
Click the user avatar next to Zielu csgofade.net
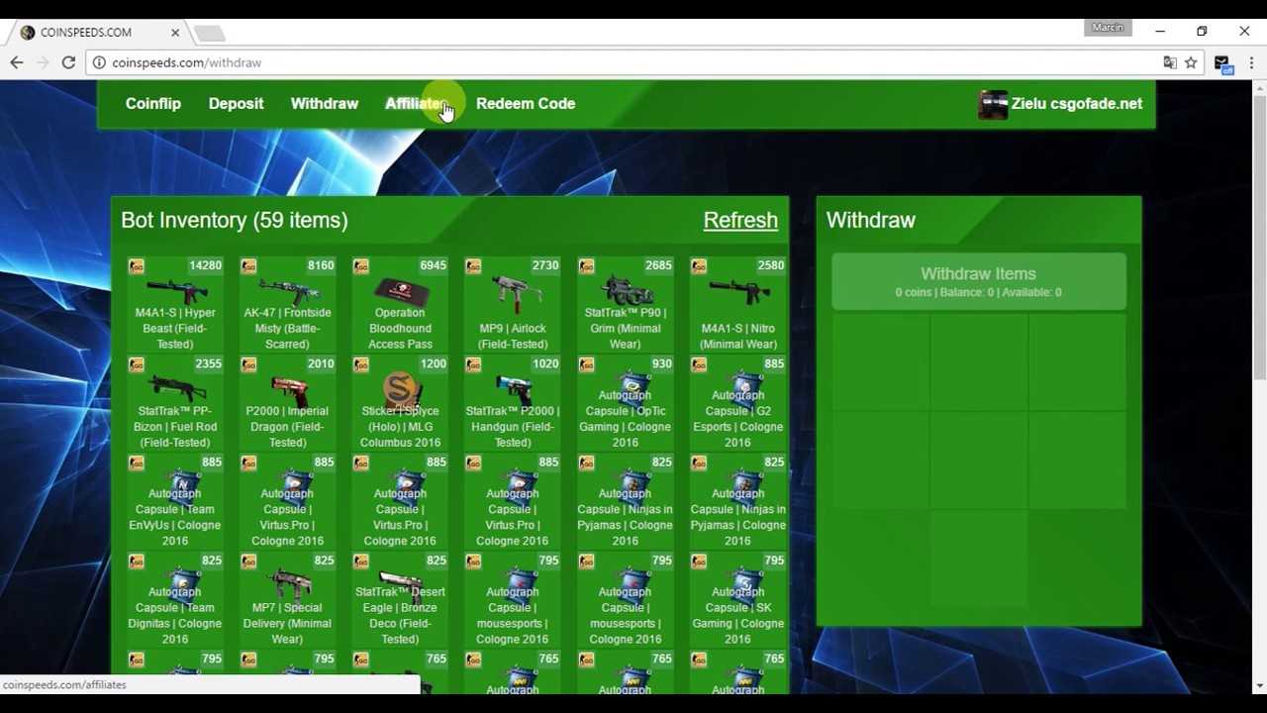(x=993, y=104)
